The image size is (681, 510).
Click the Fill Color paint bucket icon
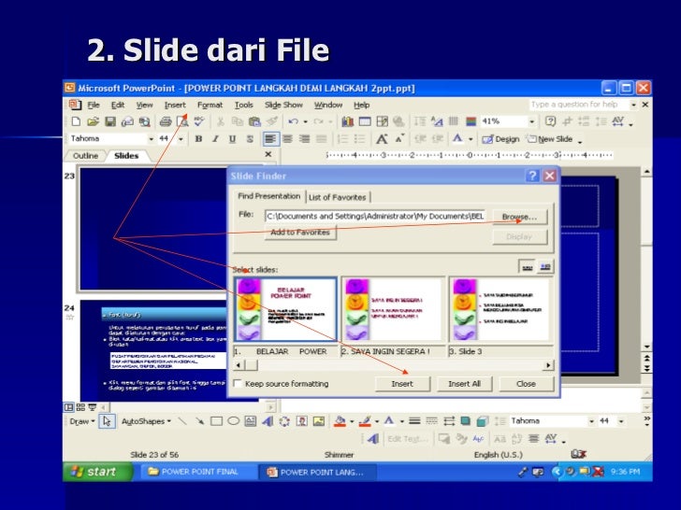(x=340, y=421)
